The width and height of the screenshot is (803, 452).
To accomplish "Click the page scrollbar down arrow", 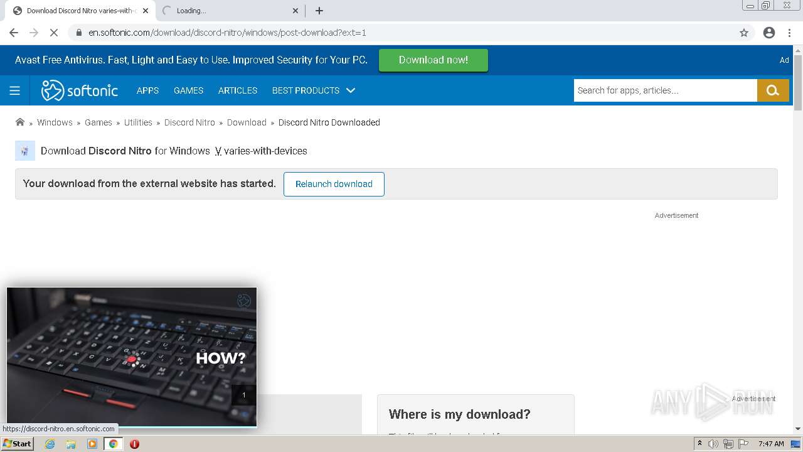I will pyautogui.click(x=798, y=429).
